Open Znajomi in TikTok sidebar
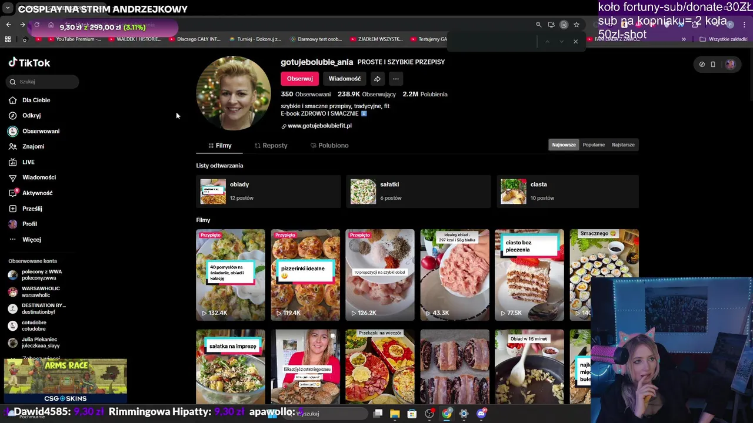This screenshot has height=423, width=753. tap(26, 146)
